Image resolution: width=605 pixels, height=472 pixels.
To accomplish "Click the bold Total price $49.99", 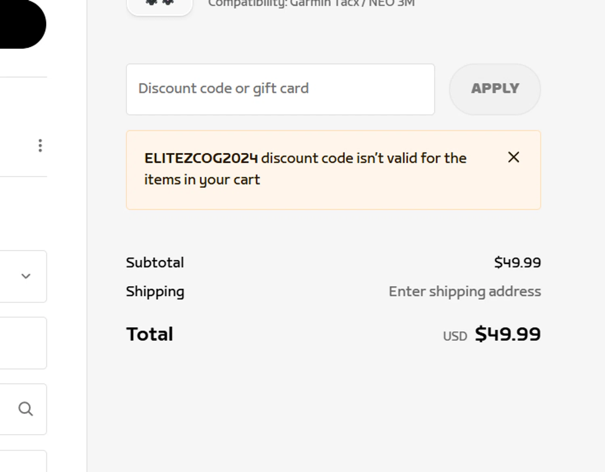I will pos(507,334).
